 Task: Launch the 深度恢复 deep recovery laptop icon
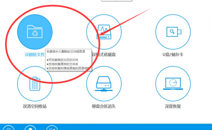click(x=173, y=83)
